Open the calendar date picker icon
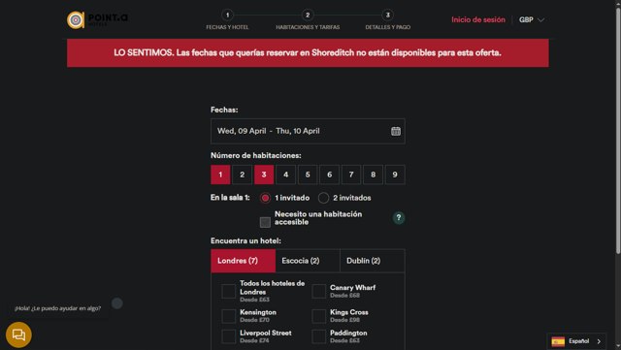Screen dimensions: 621x350 click(x=396, y=131)
